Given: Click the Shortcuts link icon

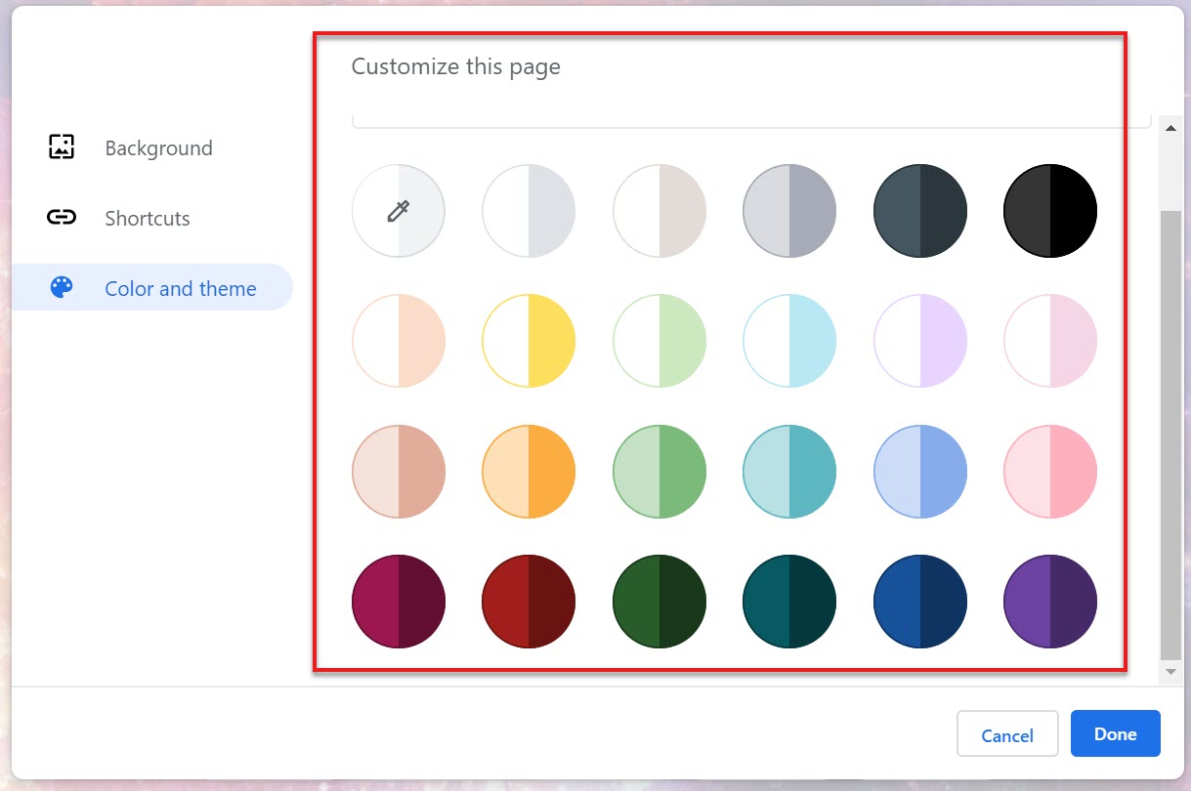Looking at the screenshot, I should click(62, 218).
